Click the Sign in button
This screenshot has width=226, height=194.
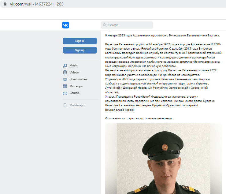click(80, 41)
